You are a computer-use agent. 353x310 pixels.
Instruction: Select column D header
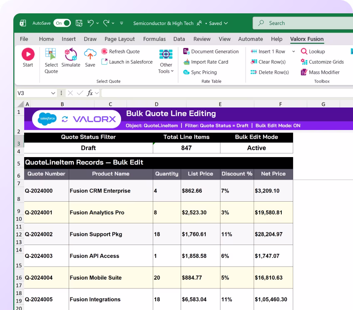click(157, 104)
